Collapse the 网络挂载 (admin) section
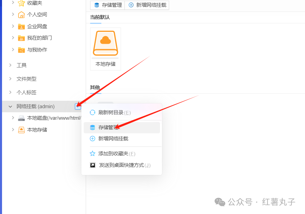Screen dimensions: 305x214 pos(10,106)
